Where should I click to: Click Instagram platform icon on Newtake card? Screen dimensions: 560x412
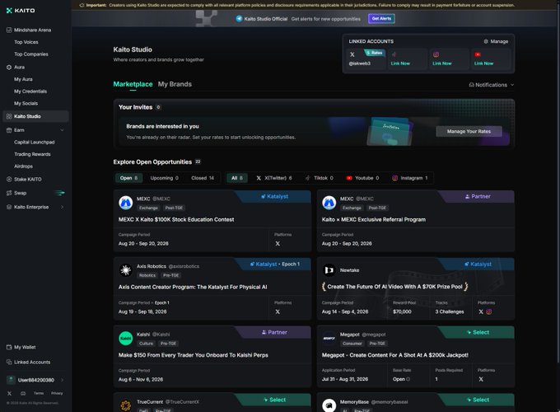coord(489,312)
